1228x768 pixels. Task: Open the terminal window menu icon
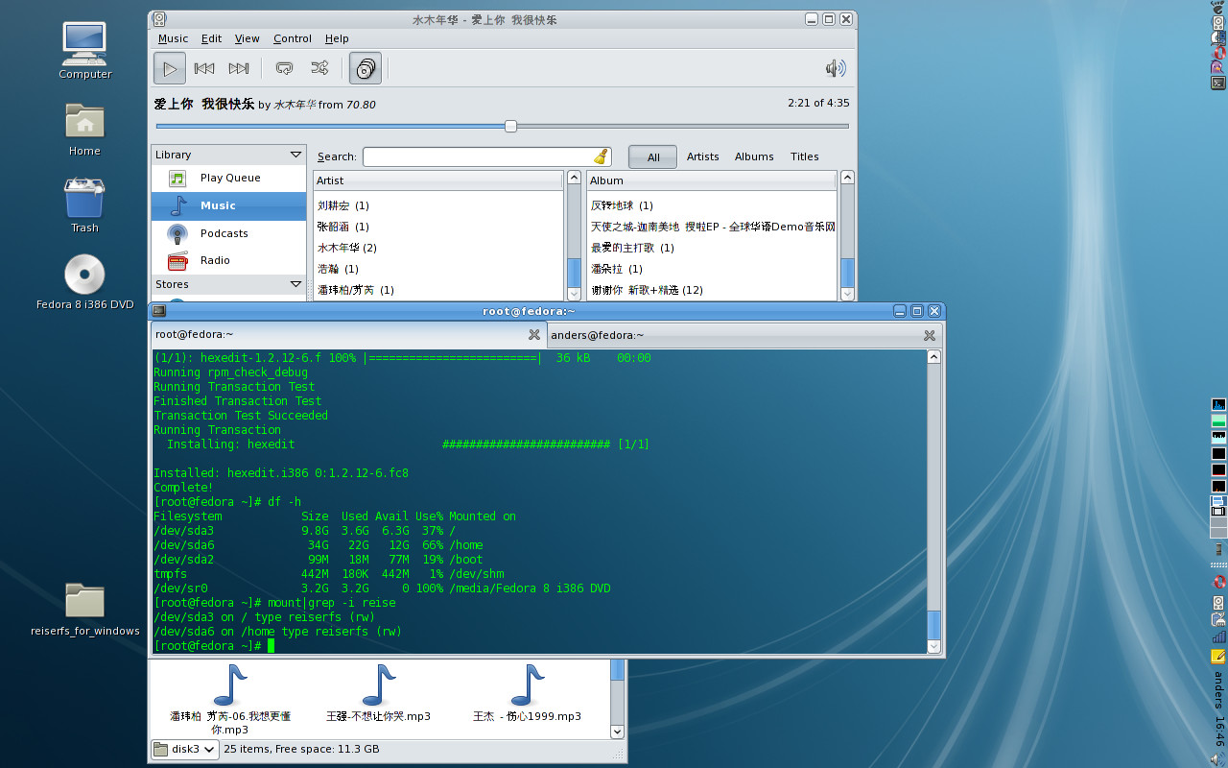click(x=159, y=311)
